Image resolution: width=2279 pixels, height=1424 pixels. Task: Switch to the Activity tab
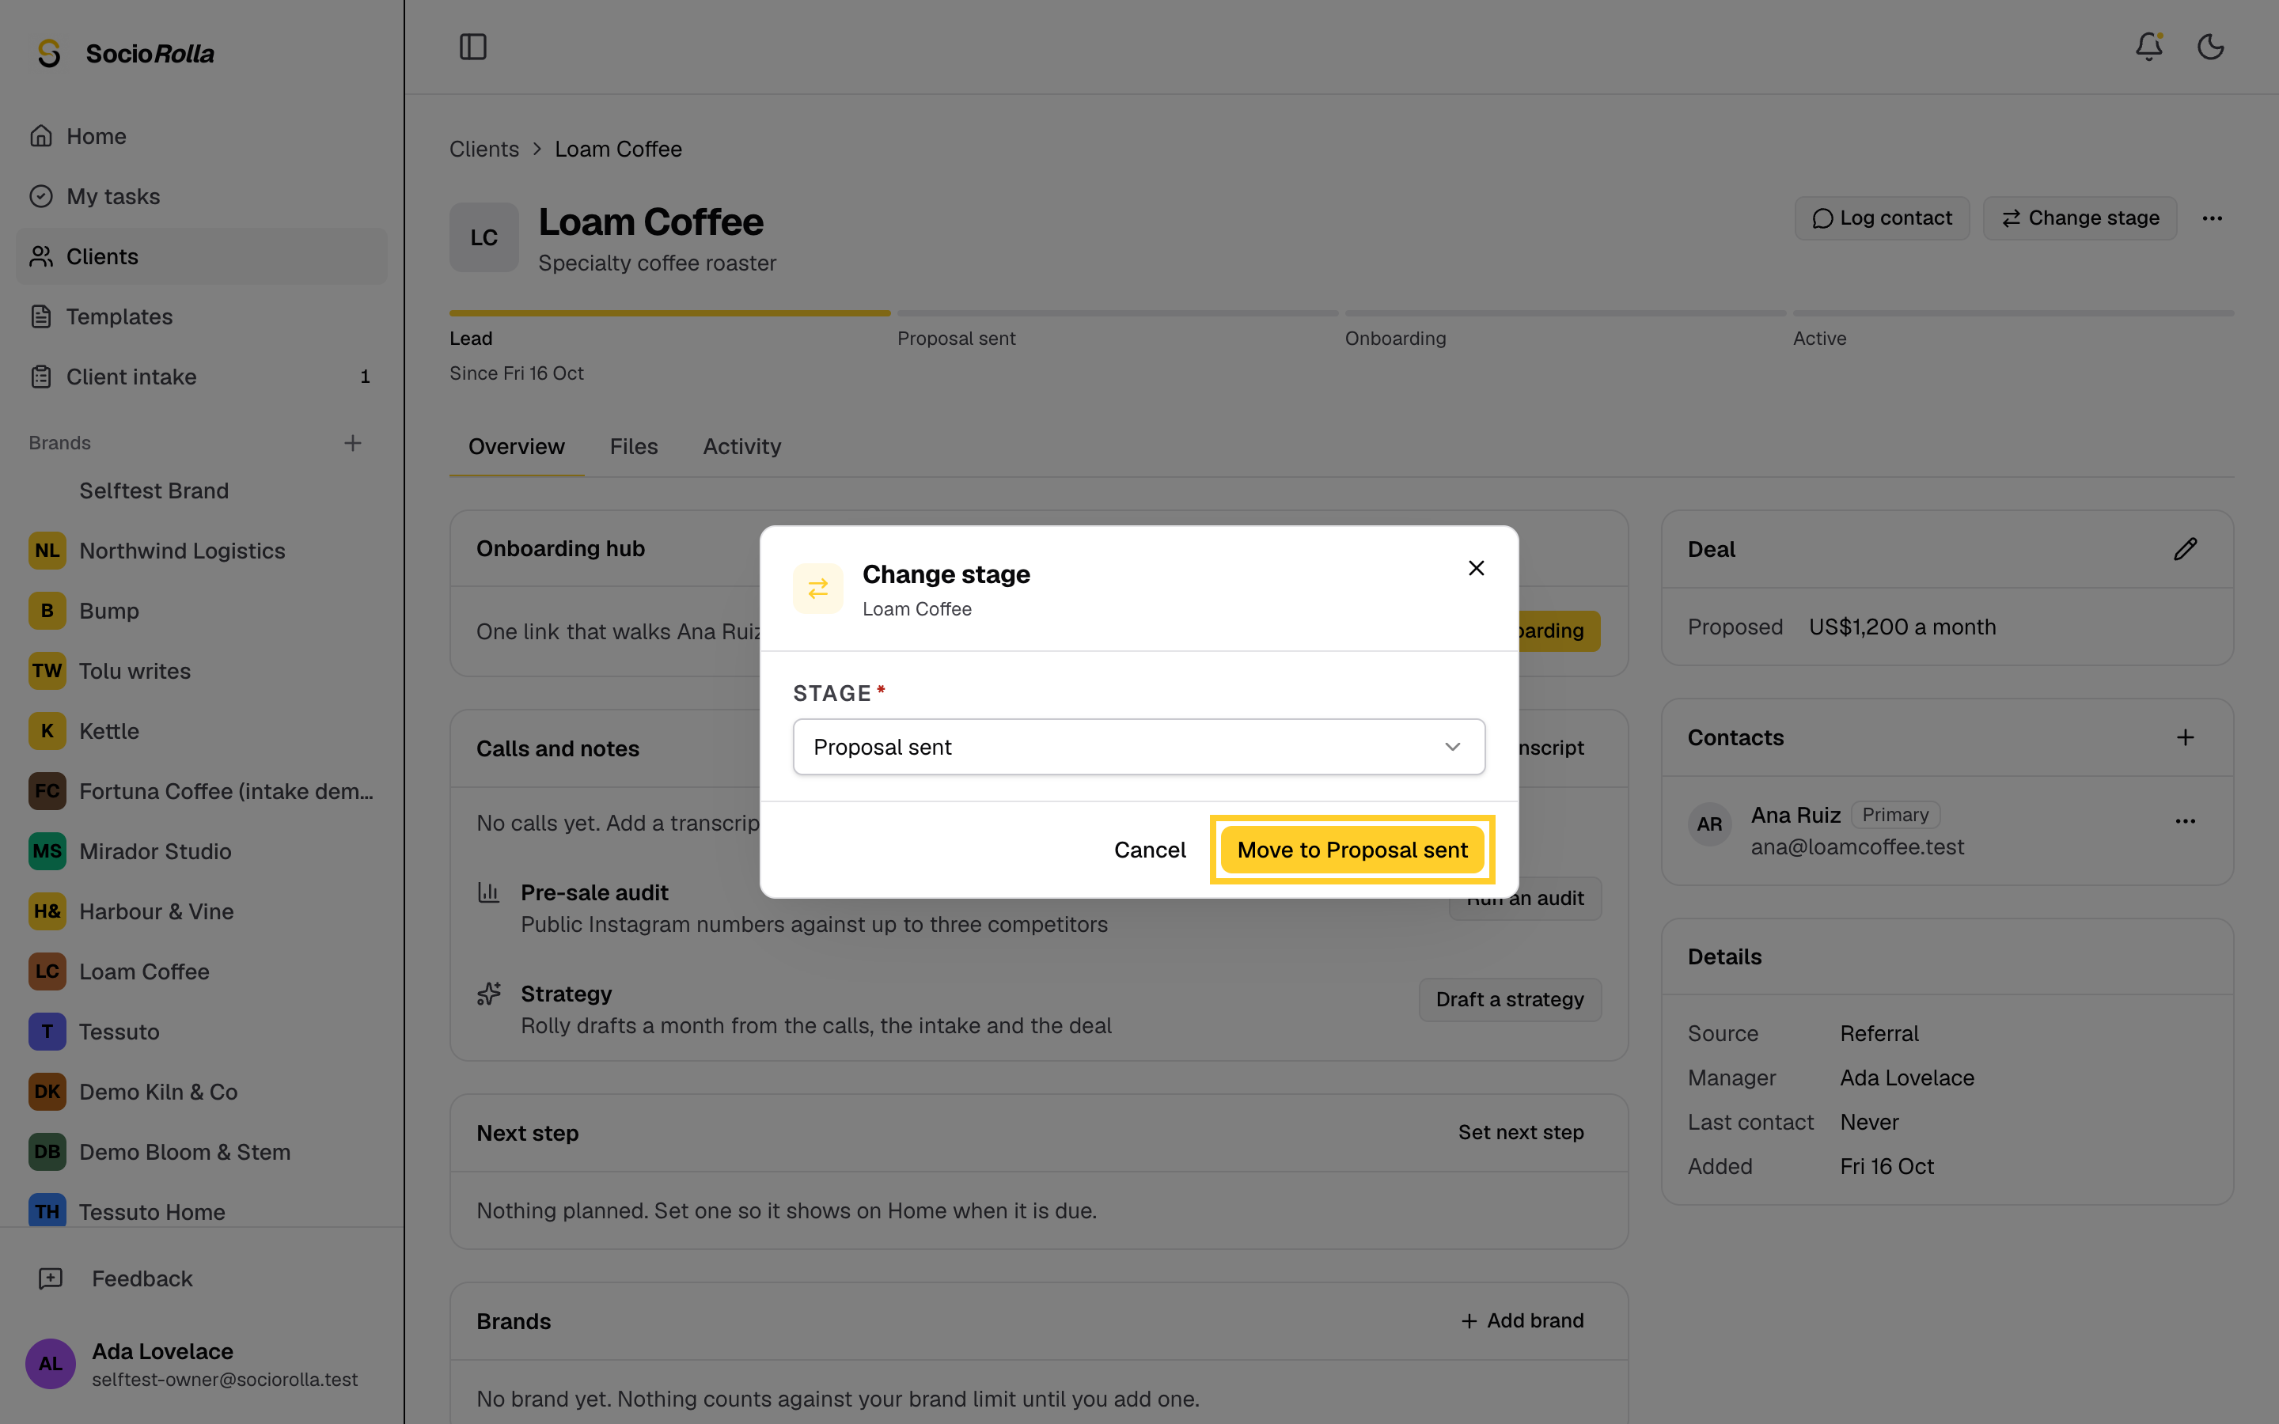[x=742, y=446]
